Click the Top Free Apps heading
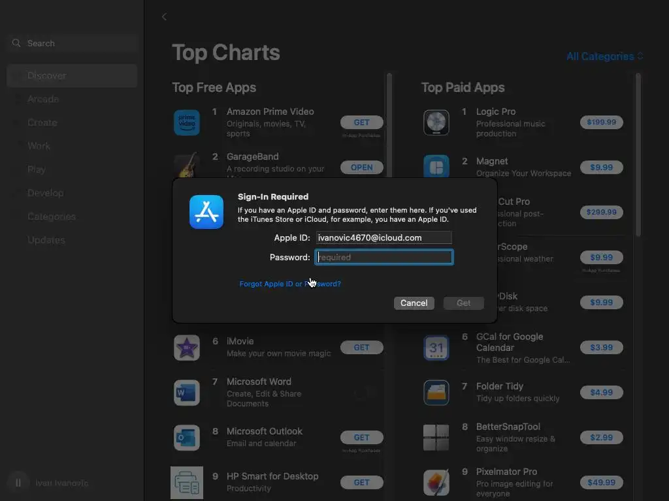Viewport: 669px width, 501px height. click(214, 87)
